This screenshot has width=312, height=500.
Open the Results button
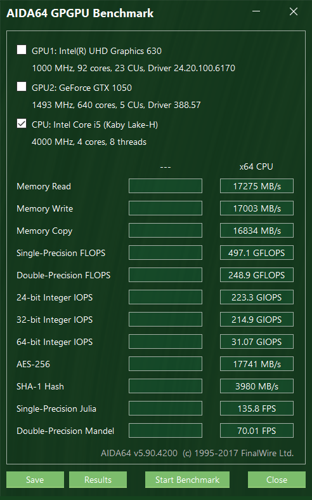(98, 480)
